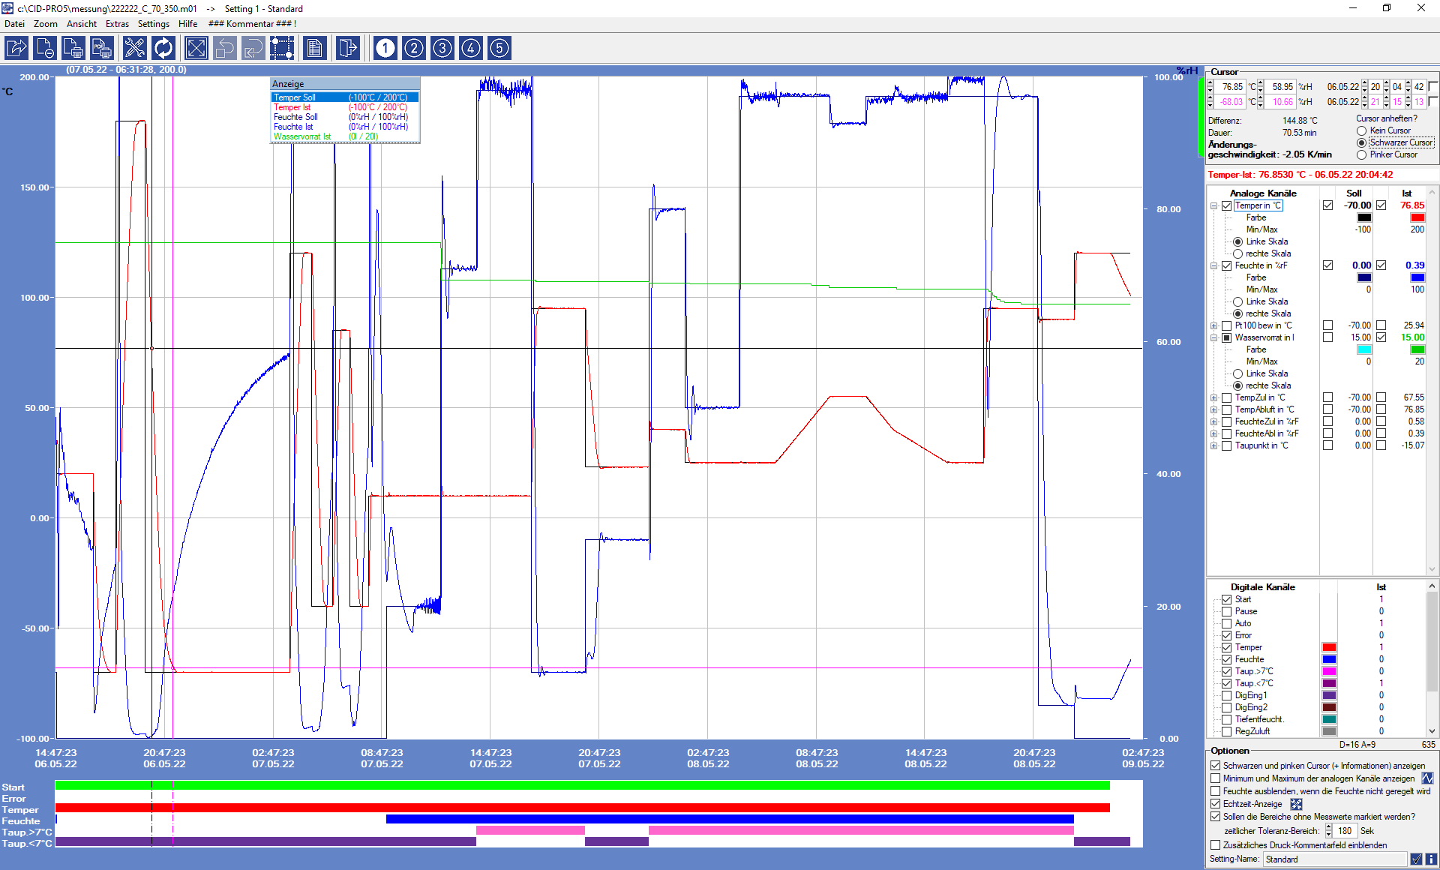Click the info icon beside Setting-Name

point(1431,859)
